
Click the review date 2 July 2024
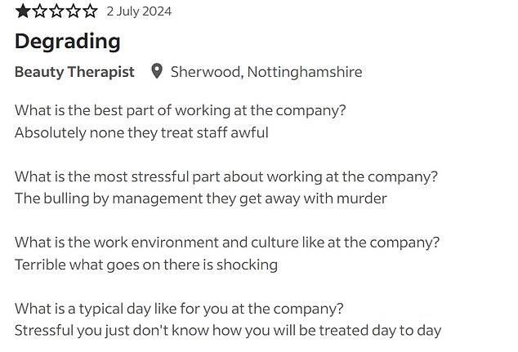coord(139,12)
